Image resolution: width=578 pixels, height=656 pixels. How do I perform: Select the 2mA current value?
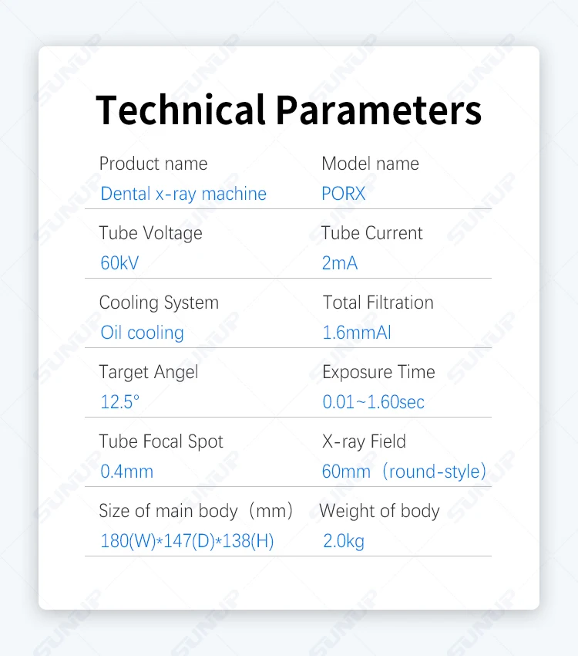[x=340, y=263]
